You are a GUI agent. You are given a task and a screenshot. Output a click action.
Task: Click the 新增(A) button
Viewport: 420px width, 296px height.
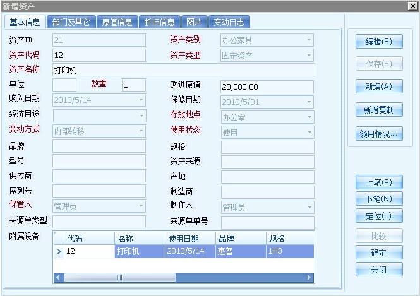tap(379, 86)
